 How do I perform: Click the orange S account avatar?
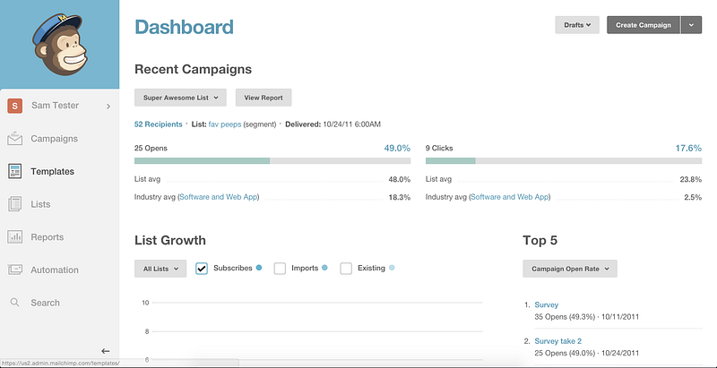(14, 106)
